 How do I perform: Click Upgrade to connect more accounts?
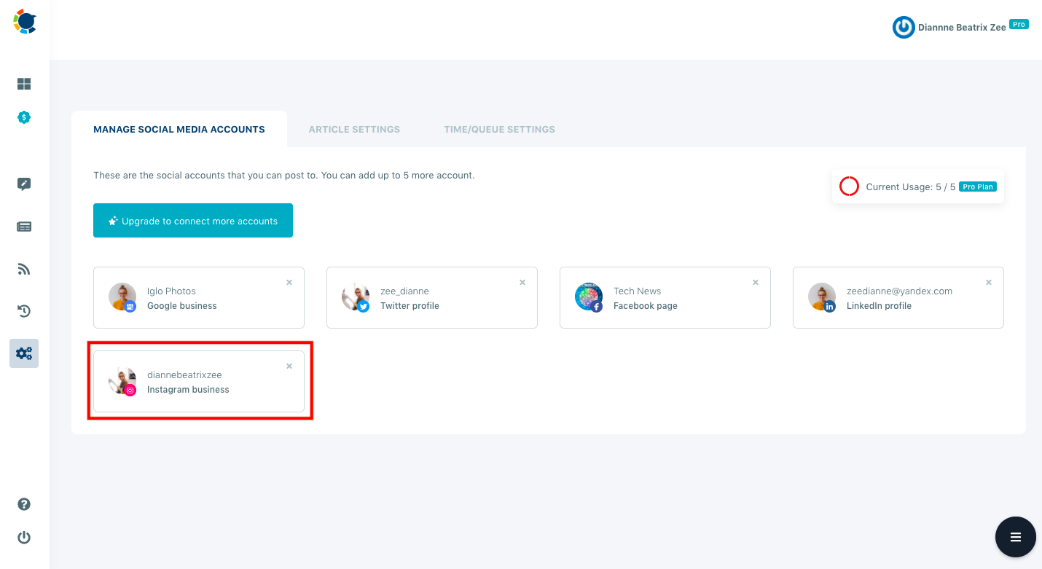(x=192, y=220)
